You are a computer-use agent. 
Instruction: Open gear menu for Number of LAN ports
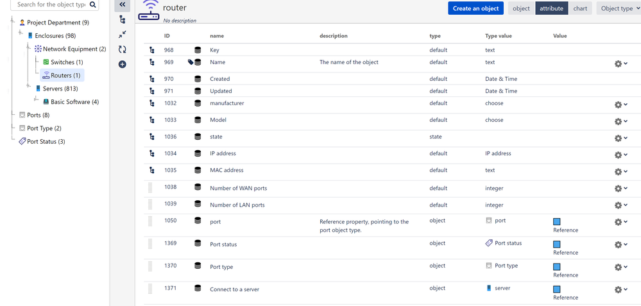pyautogui.click(x=621, y=205)
